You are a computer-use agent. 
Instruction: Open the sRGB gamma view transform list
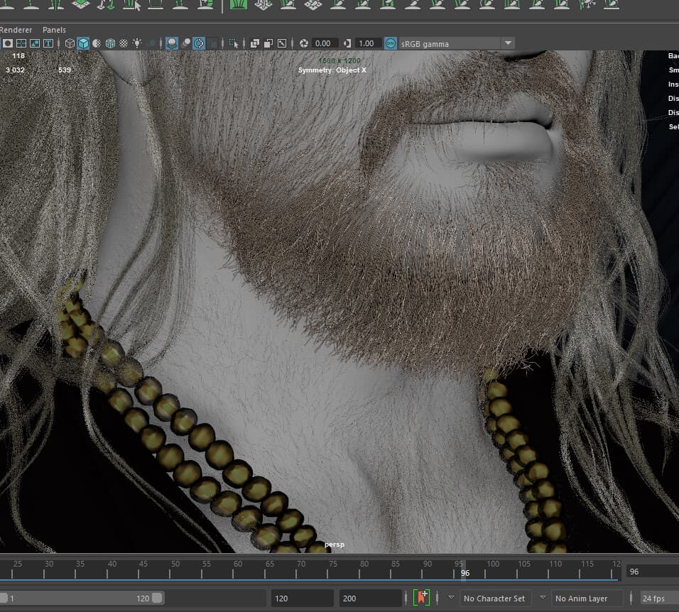click(x=457, y=43)
